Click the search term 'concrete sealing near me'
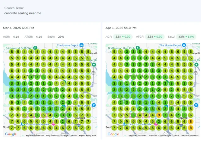 point(23,13)
